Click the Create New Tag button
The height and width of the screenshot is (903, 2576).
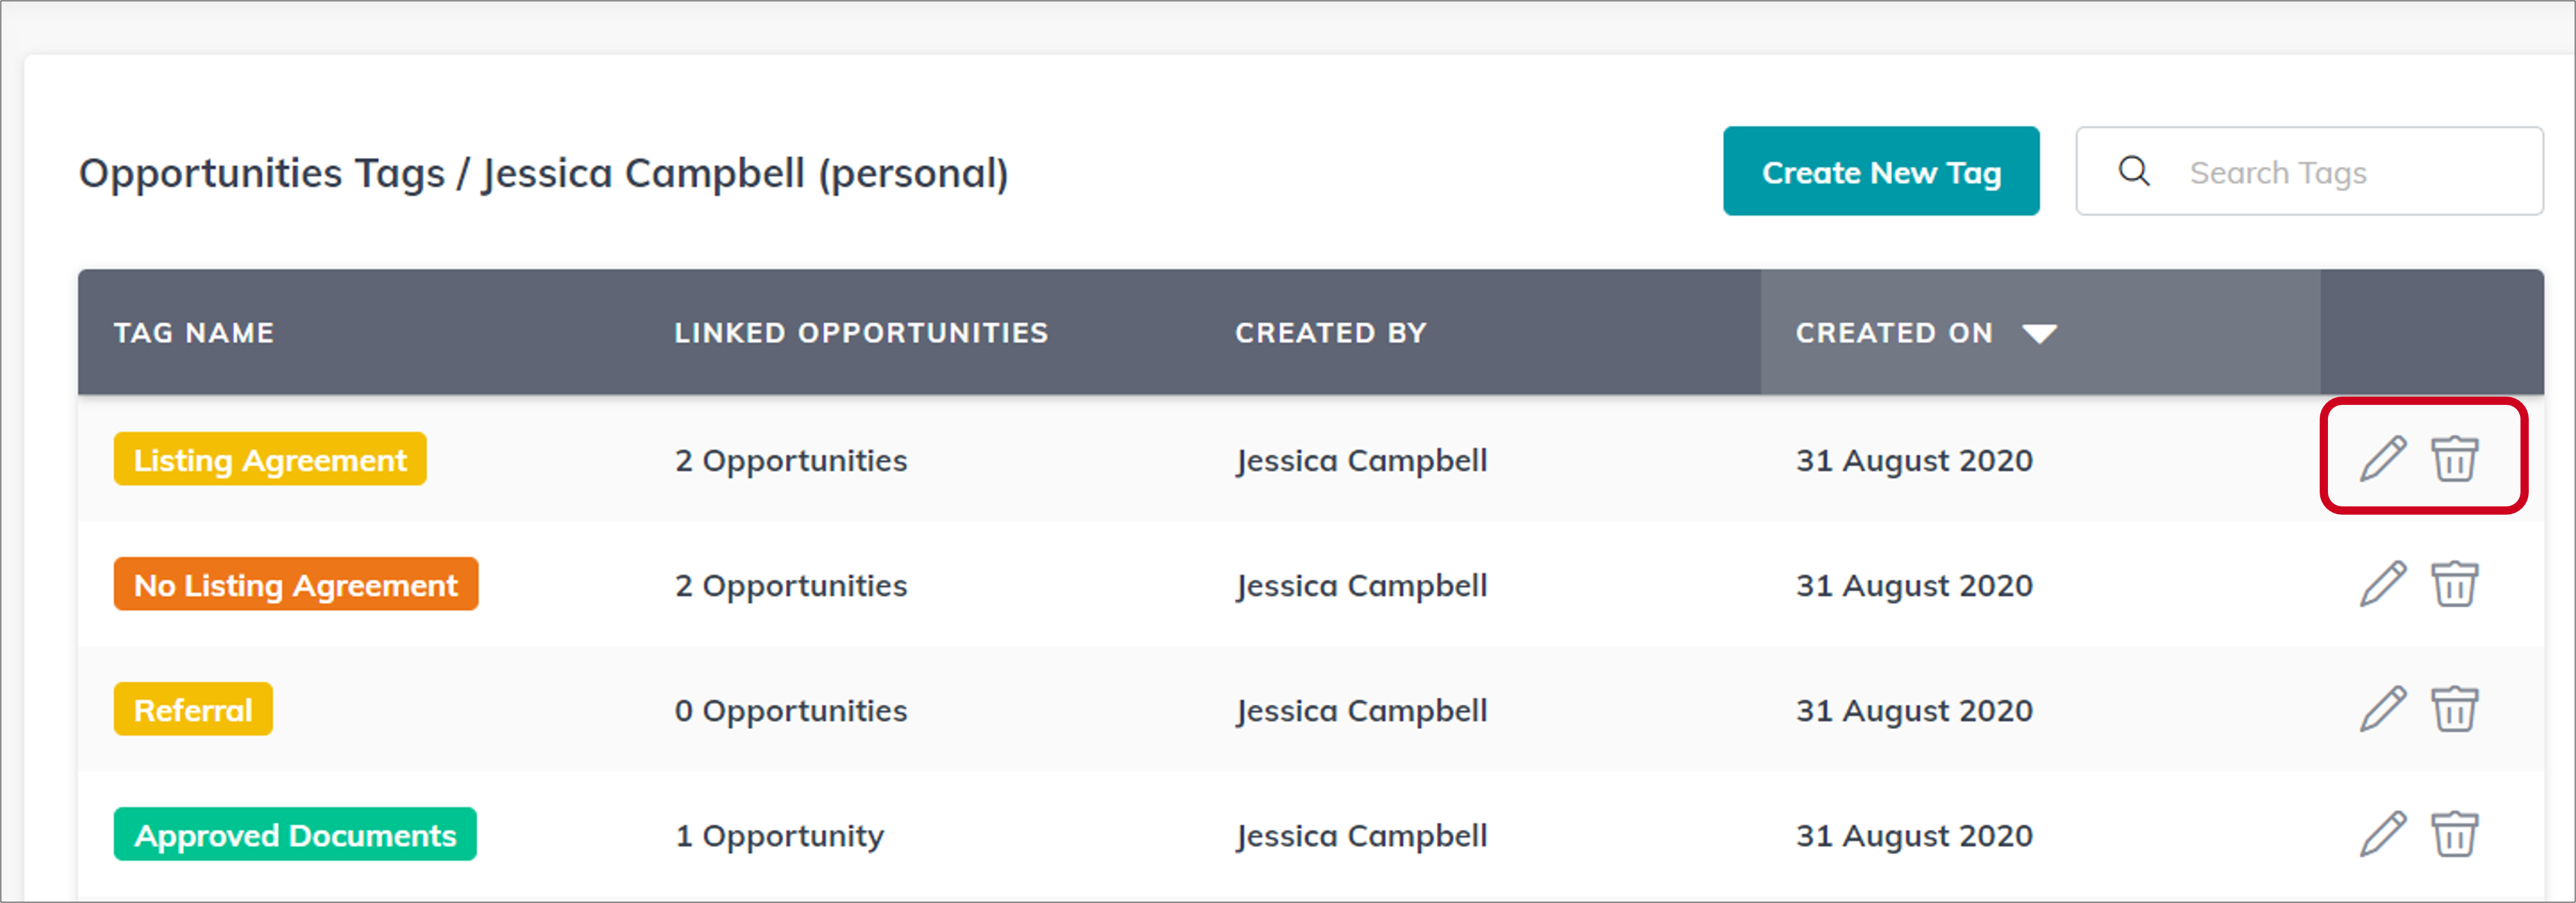pos(1881,171)
